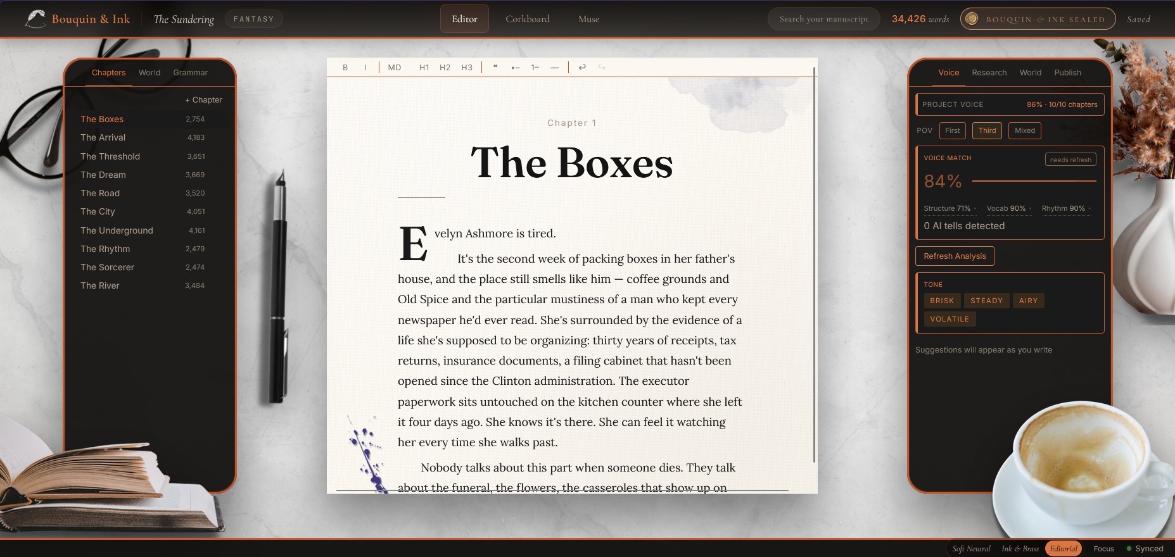This screenshot has height=557, width=1175.
Task: Open the Muse view
Action: [588, 19]
